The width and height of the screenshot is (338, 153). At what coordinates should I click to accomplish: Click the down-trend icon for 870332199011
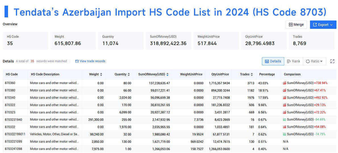(285, 134)
